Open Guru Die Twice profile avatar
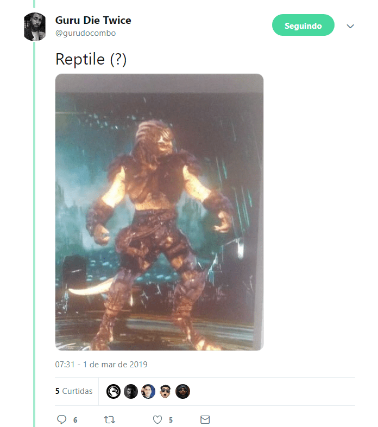This screenshot has width=378, height=427. [x=35, y=27]
